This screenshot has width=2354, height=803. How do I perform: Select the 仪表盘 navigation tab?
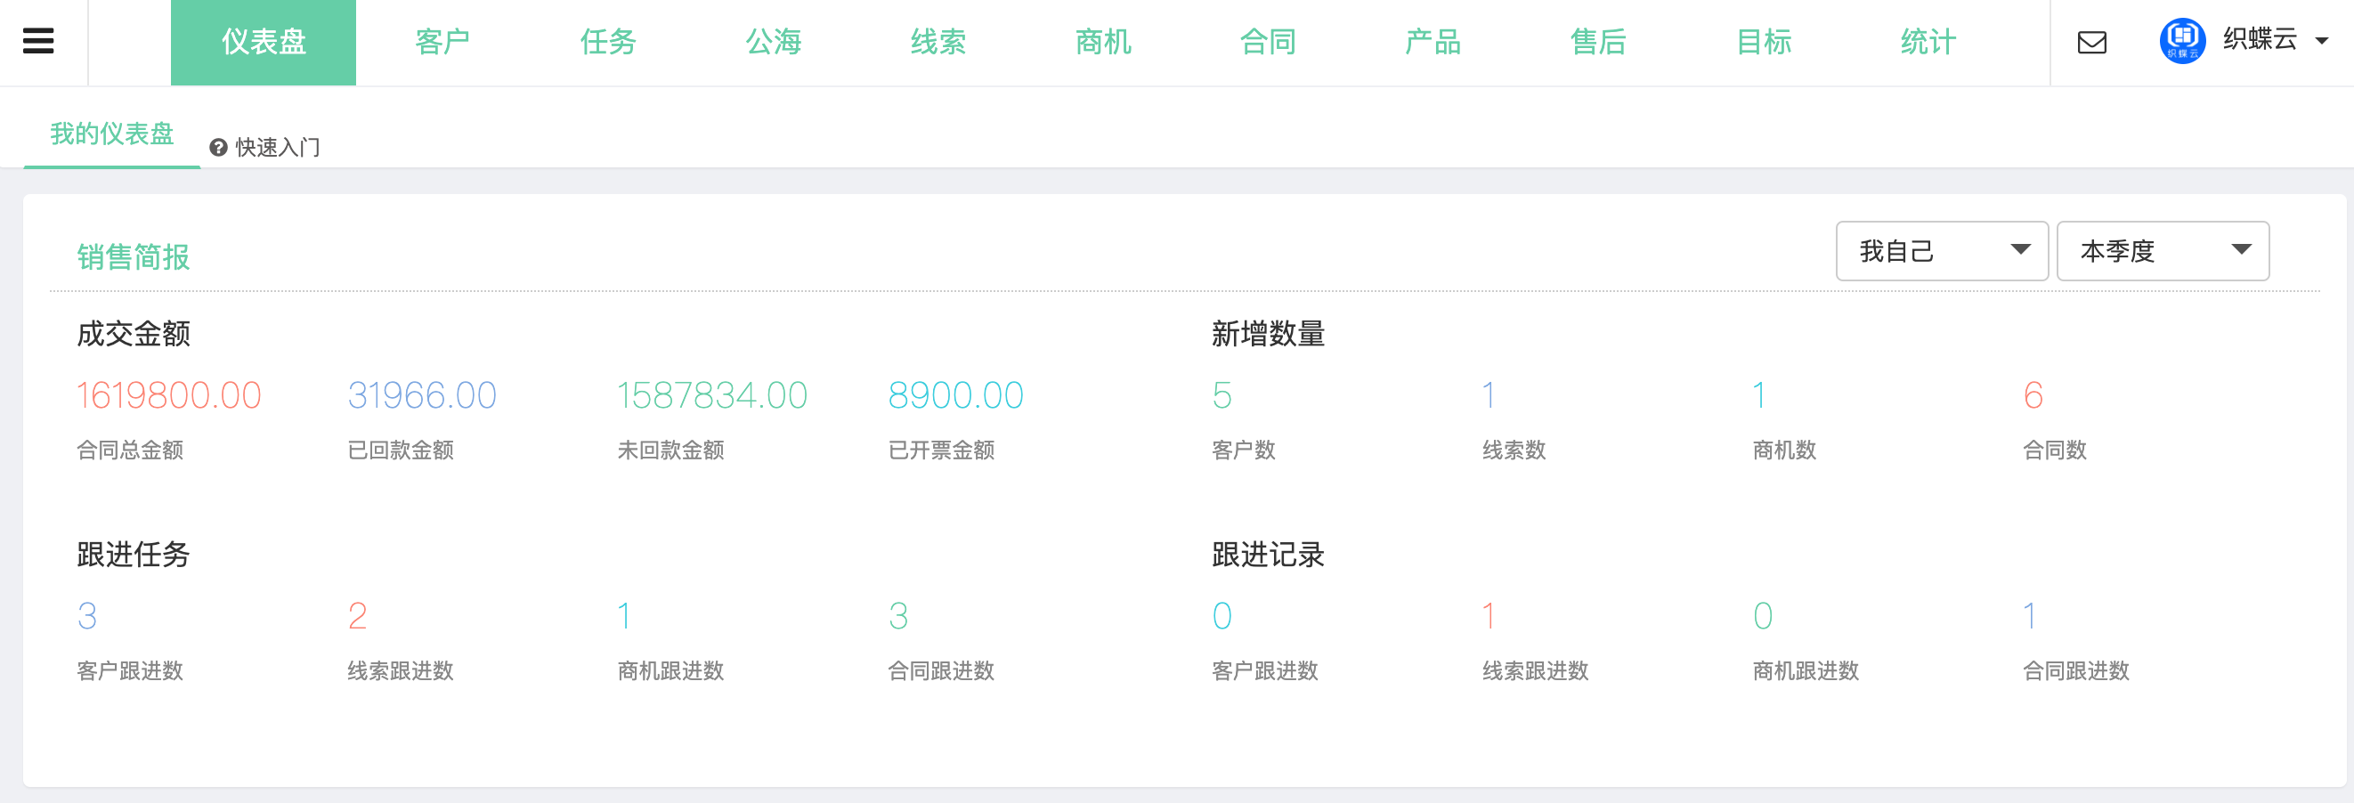point(264,43)
